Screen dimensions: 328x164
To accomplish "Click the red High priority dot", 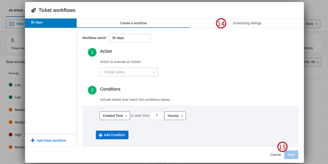I will pyautogui.click(x=11, y=135).
